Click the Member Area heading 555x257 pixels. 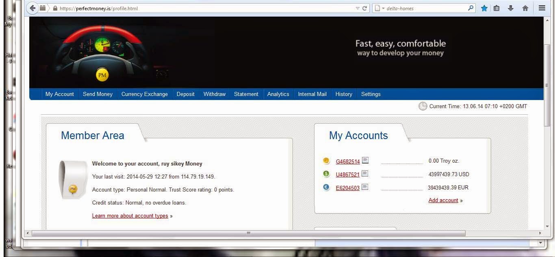click(x=93, y=135)
